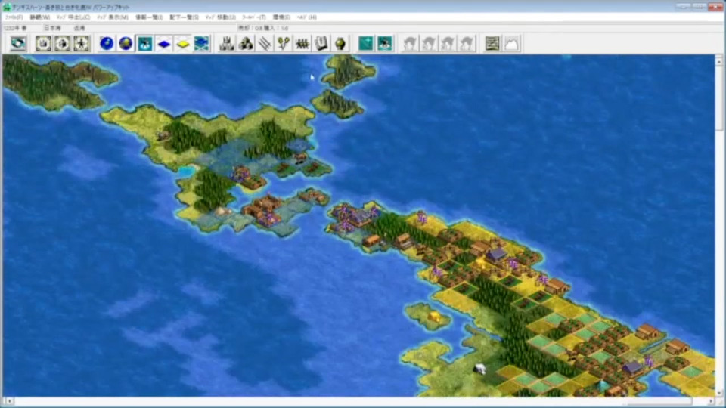The height and width of the screenshot is (408, 726).
Task: Click the vertical scrollbar up arrow
Action: (719, 60)
